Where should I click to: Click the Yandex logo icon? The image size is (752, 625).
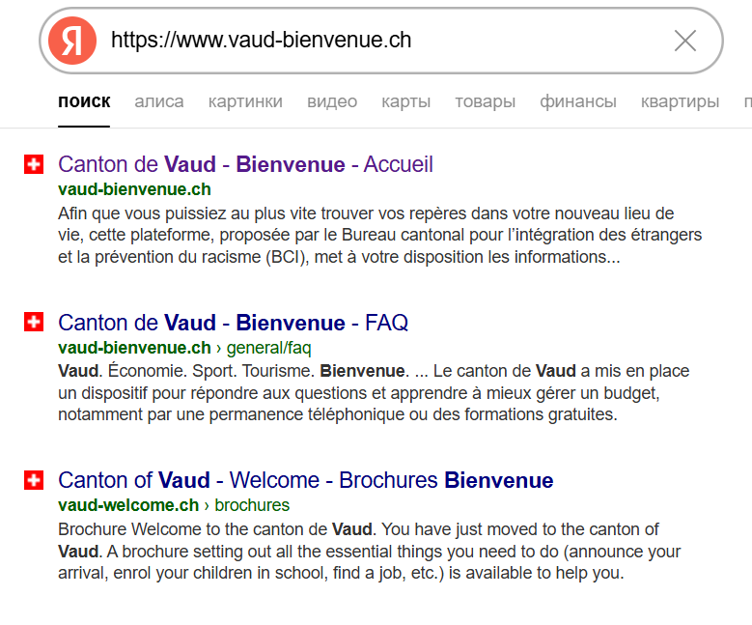pyautogui.click(x=72, y=41)
